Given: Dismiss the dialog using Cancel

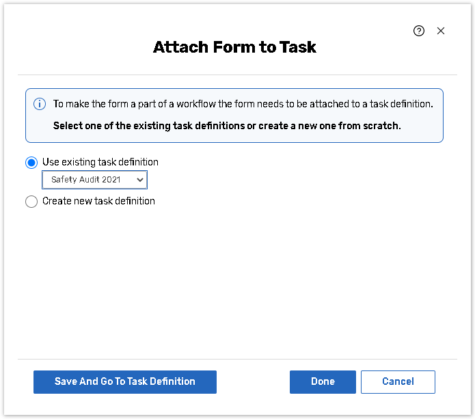Looking at the screenshot, I should pos(398,382).
